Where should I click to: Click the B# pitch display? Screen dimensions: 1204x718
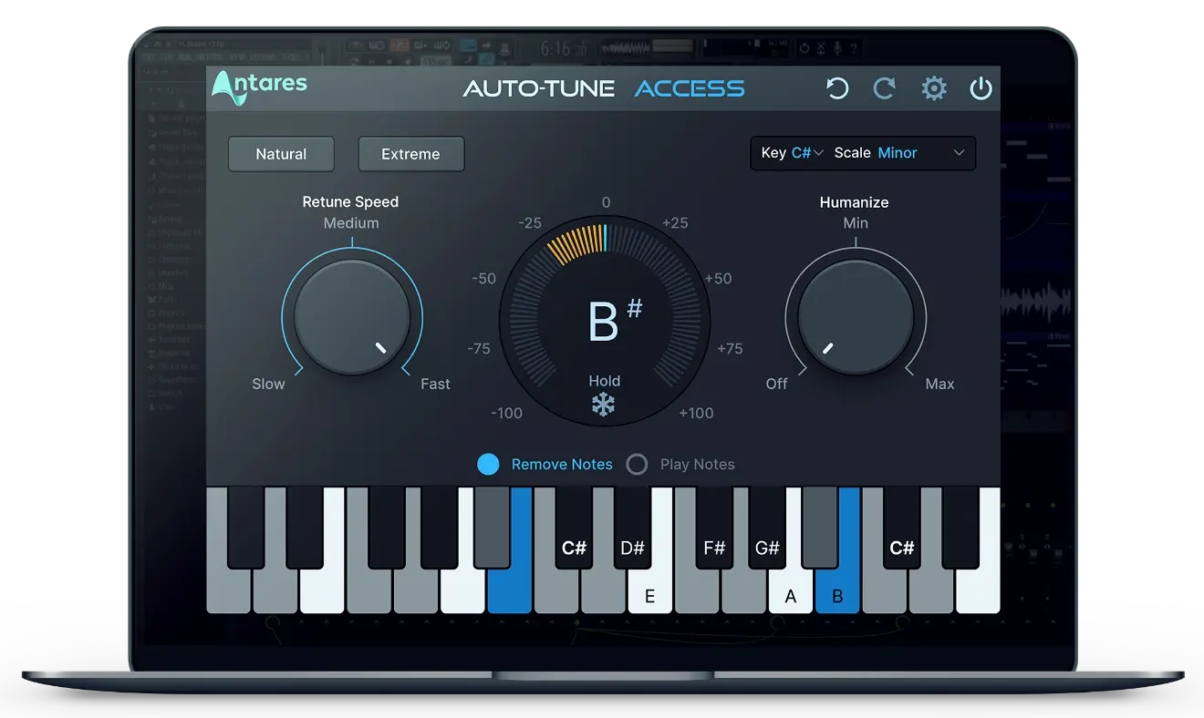point(605,321)
